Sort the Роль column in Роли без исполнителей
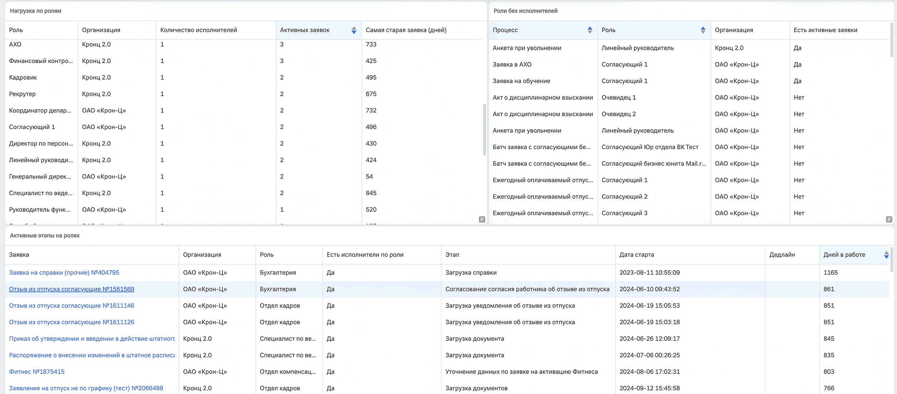The height and width of the screenshot is (394, 897). pyautogui.click(x=703, y=30)
